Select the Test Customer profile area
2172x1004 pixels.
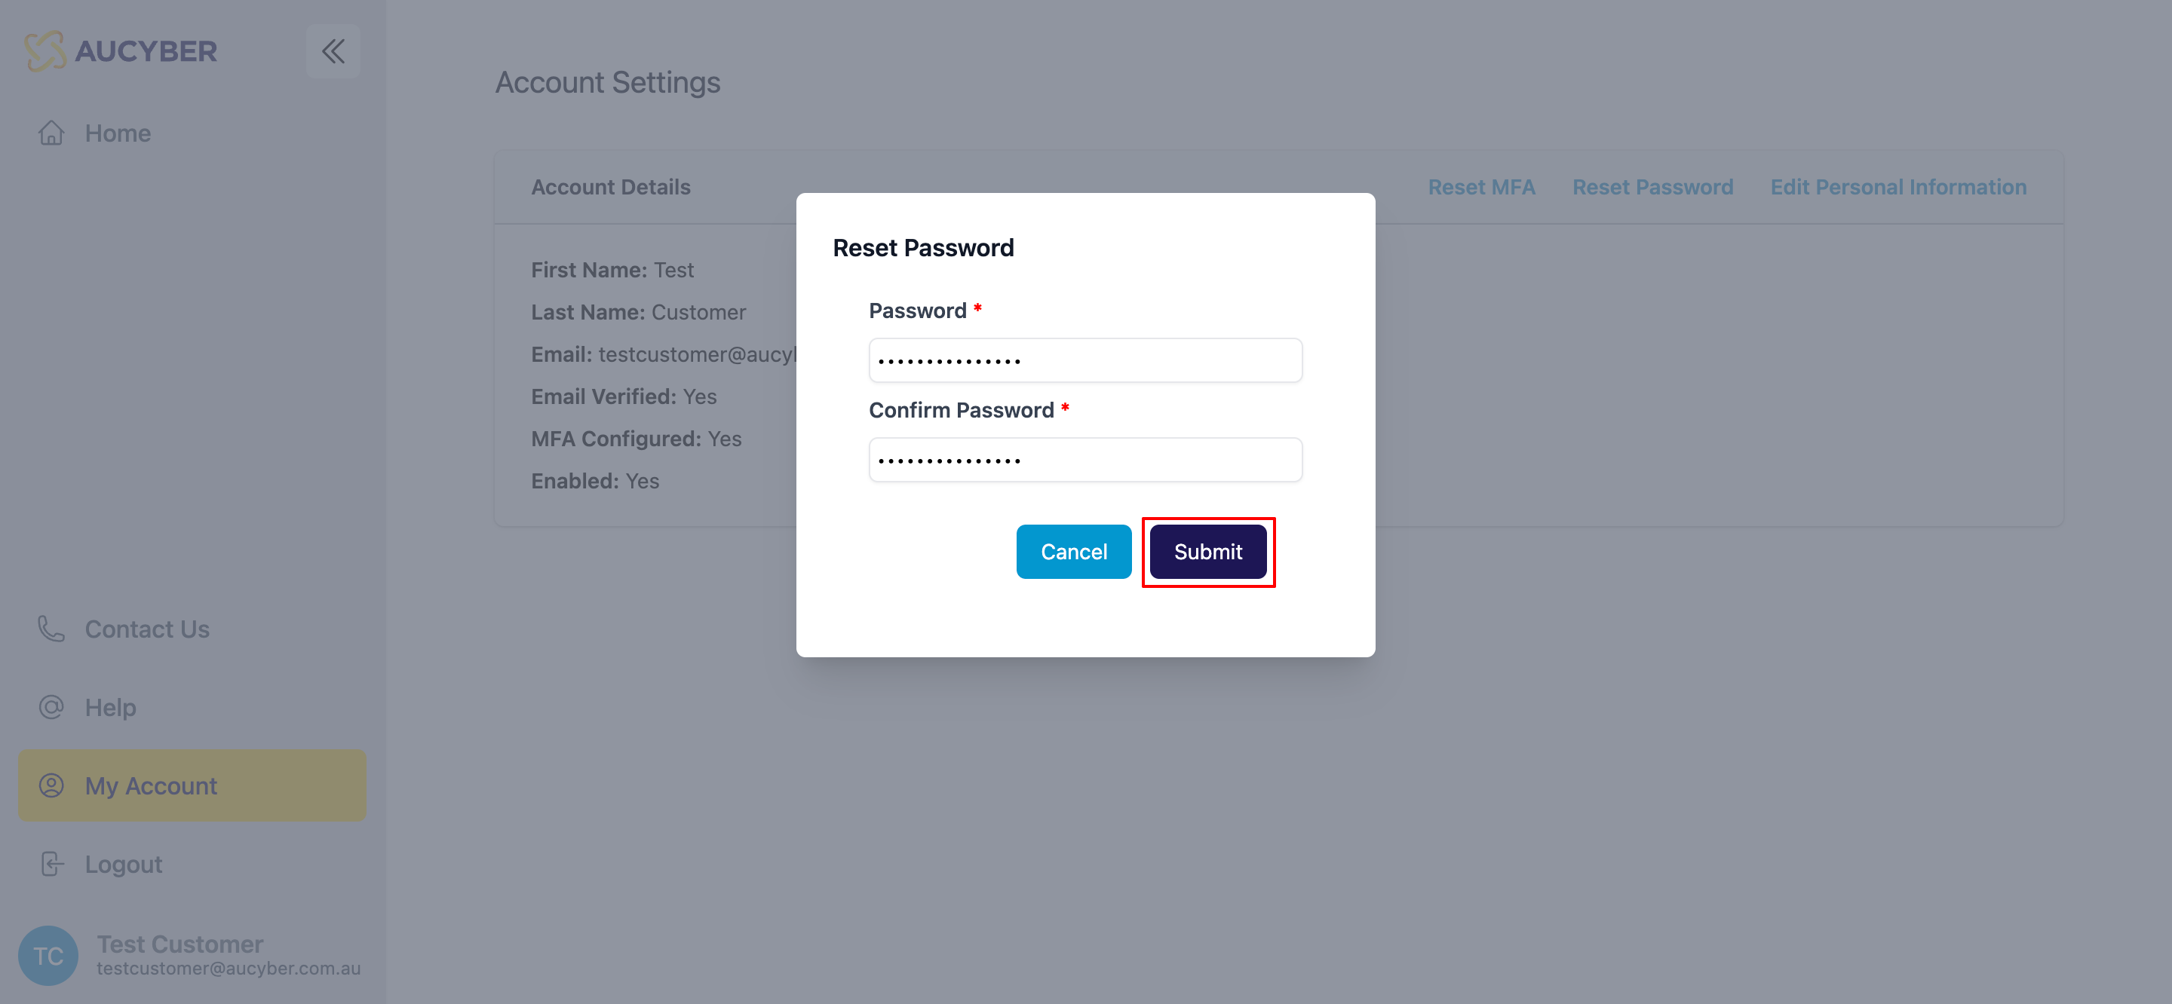point(179,943)
